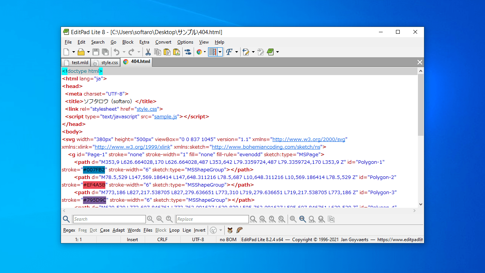Click the #795D9C color value
Image resolution: width=485 pixels, height=273 pixels.
(95, 200)
